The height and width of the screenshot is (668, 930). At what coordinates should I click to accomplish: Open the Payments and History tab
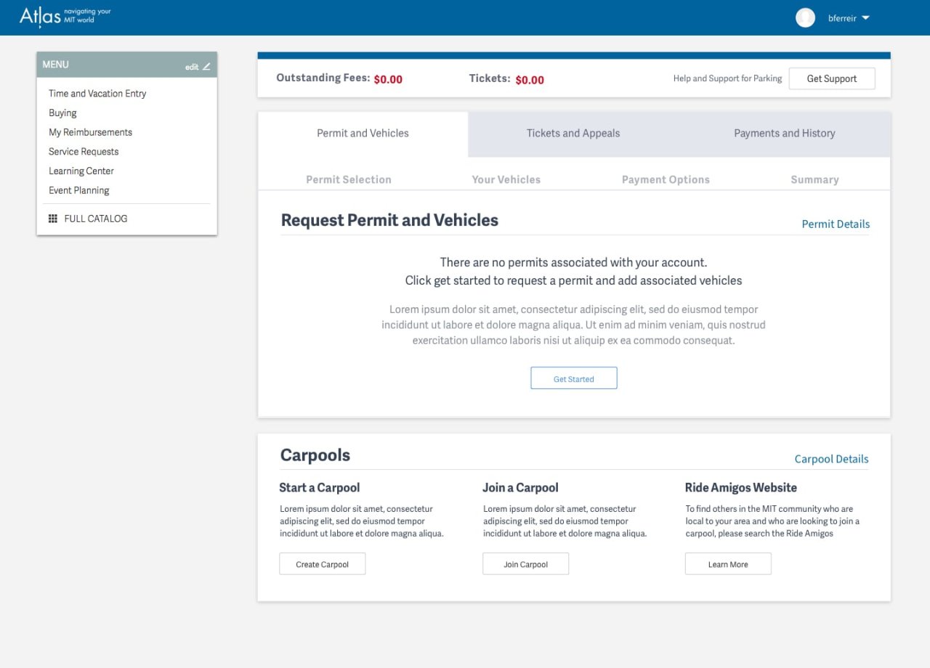pos(784,134)
